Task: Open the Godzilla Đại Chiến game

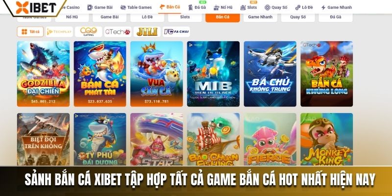Action: (43, 74)
